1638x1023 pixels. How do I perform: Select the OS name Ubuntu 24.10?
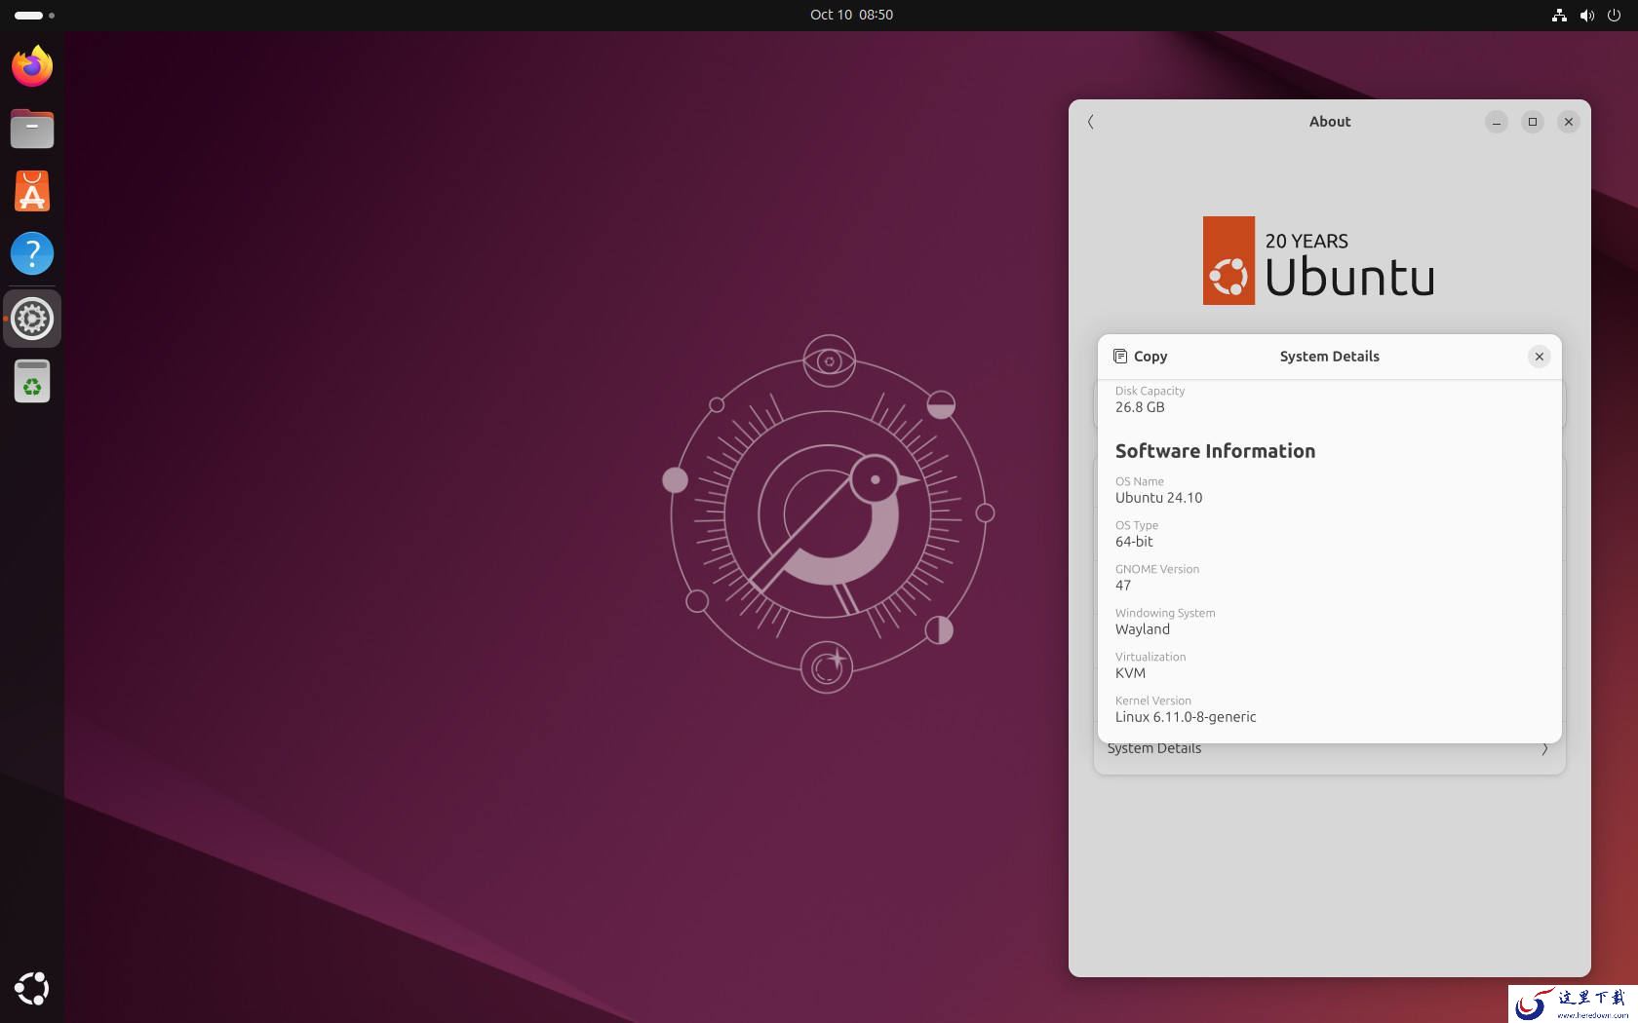[1158, 498]
